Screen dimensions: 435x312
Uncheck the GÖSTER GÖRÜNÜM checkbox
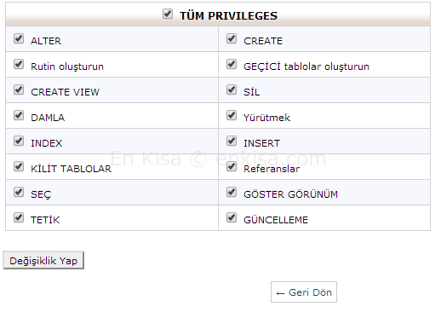232,192
